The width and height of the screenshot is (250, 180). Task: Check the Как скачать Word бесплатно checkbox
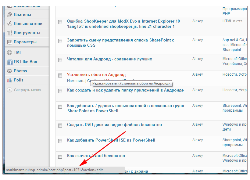click(60, 157)
